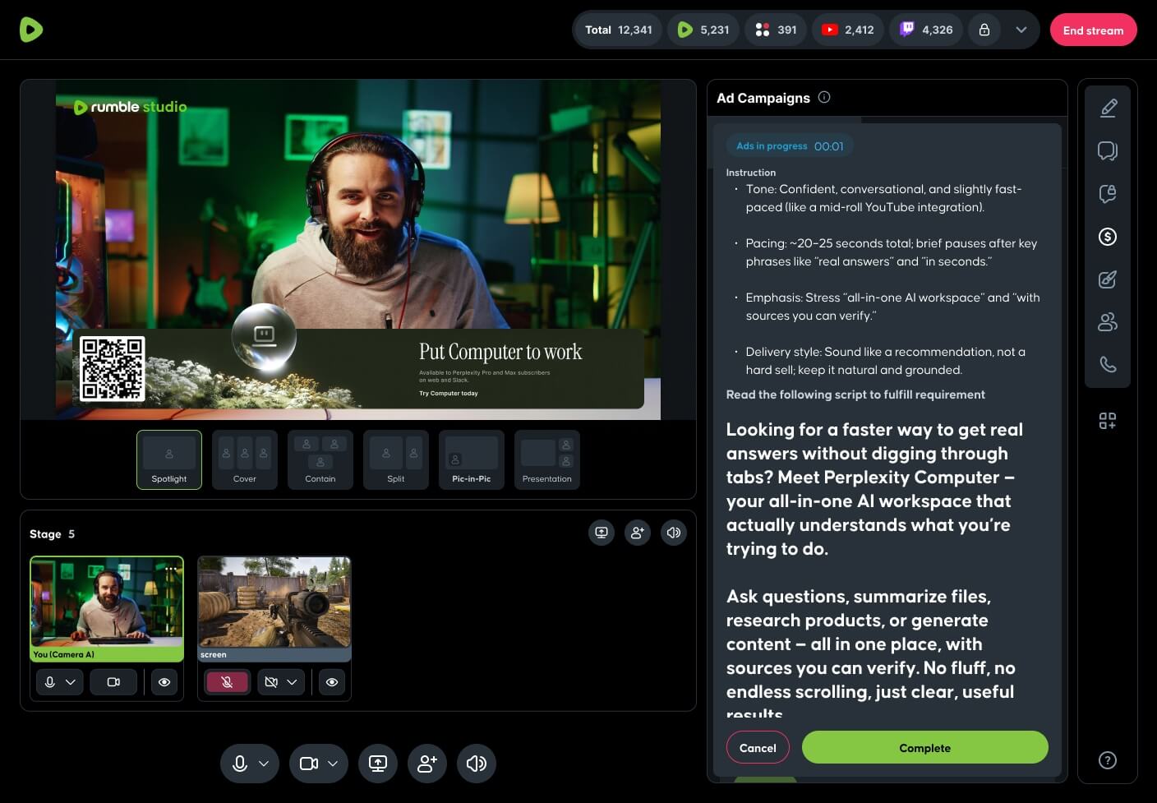The image size is (1157, 803).
Task: Open the YouTube viewer count 2,412
Action: pos(847,30)
